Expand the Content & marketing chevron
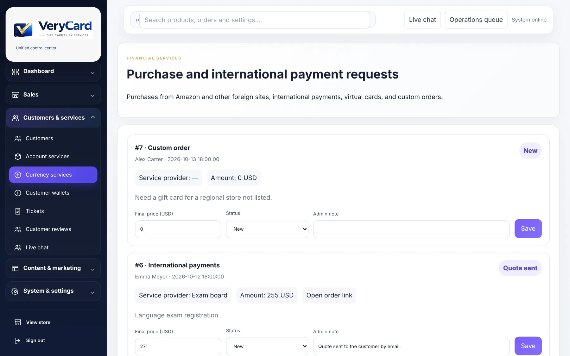 pos(92,269)
